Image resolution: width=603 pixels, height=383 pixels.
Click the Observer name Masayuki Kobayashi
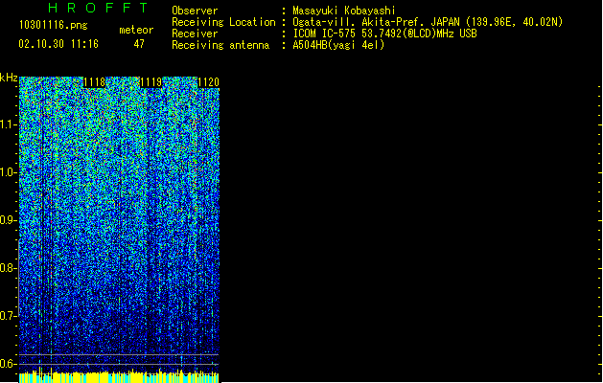click(344, 11)
